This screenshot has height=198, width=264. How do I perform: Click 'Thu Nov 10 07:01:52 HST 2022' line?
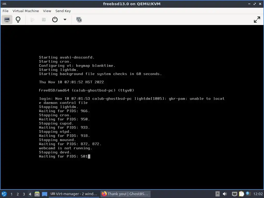pos(71,82)
